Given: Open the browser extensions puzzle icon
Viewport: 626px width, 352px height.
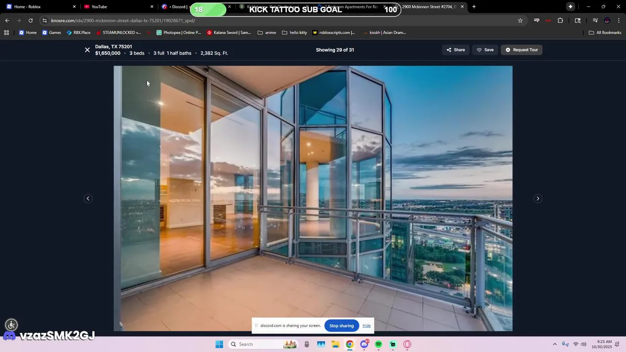Looking at the screenshot, I should (560, 21).
